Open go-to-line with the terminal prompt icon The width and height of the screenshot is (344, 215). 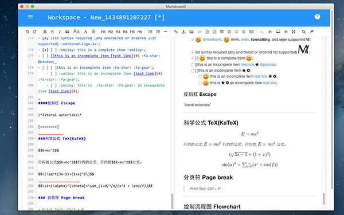tap(262, 32)
